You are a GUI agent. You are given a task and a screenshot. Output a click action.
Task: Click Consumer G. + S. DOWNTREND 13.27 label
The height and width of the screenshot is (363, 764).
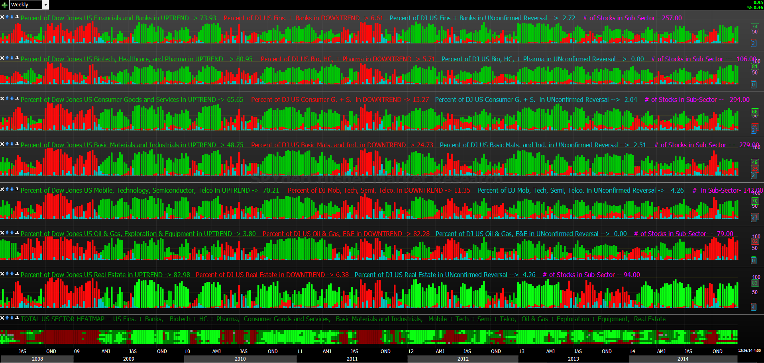click(x=340, y=100)
